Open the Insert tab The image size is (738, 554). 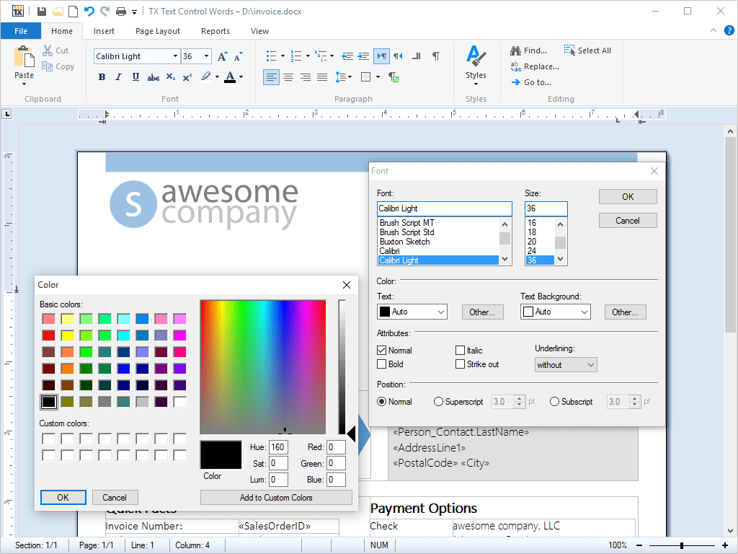[104, 31]
